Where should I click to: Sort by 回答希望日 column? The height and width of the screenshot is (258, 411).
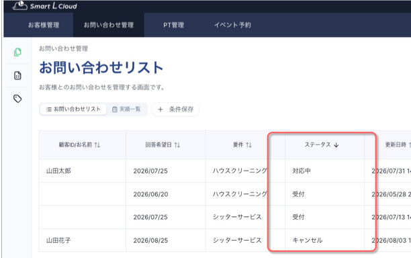[177, 145]
